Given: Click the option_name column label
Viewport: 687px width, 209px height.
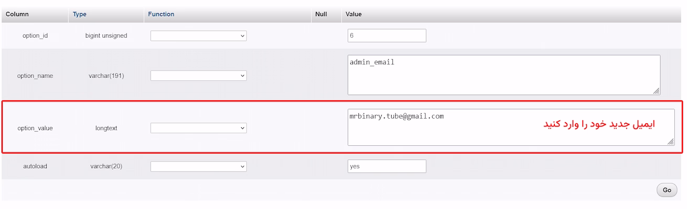Looking at the screenshot, I should (35, 76).
